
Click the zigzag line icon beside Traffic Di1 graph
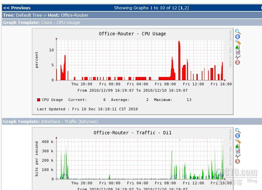coord(238,156)
